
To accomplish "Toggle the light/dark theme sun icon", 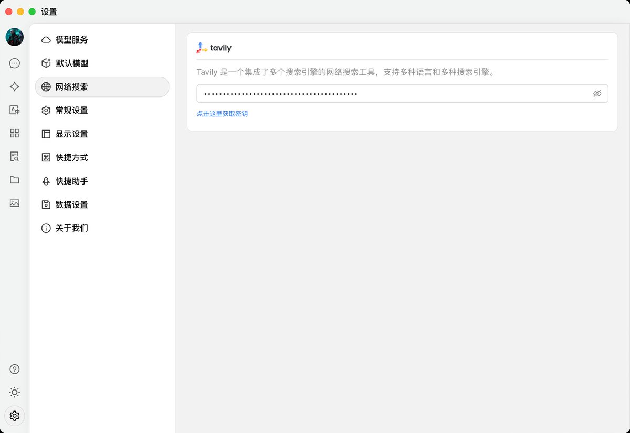I will pyautogui.click(x=15, y=392).
